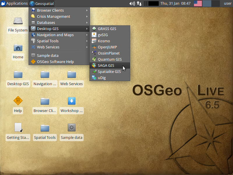
Task: Click the US flag keyboard layout indicator
Action: [x=198, y=3]
